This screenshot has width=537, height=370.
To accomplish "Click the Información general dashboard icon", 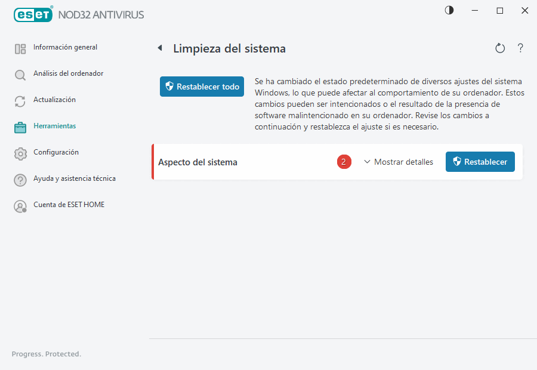I will pyautogui.click(x=20, y=47).
